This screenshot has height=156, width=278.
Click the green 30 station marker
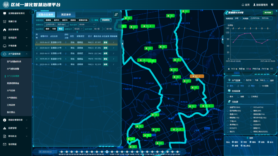[162, 47]
